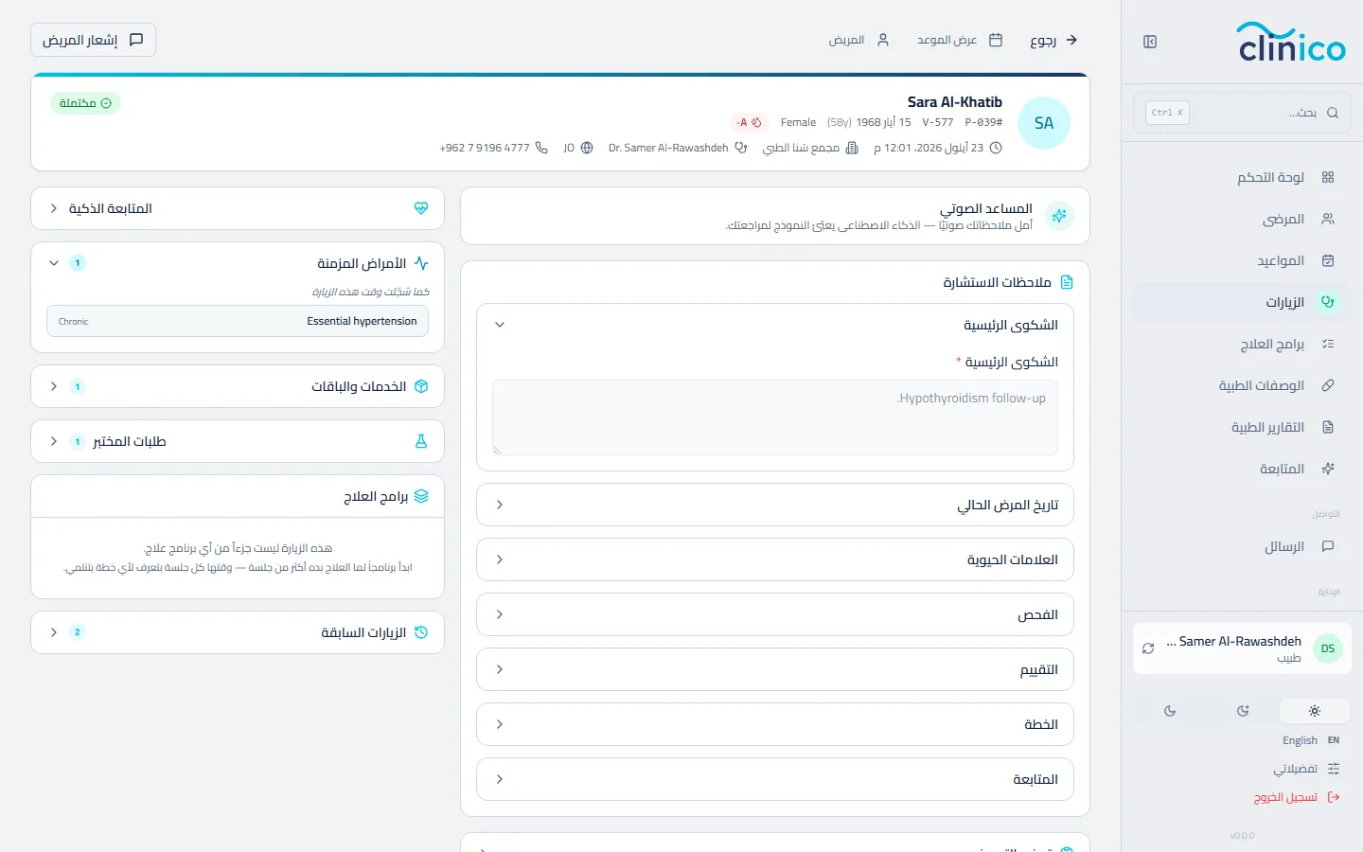Expand the الفحص section

[775, 614]
